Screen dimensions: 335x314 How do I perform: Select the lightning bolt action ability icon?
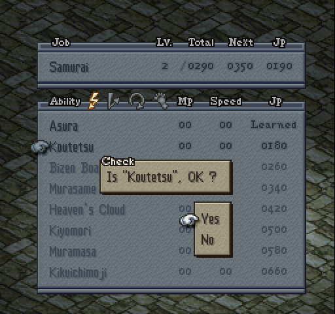click(94, 101)
